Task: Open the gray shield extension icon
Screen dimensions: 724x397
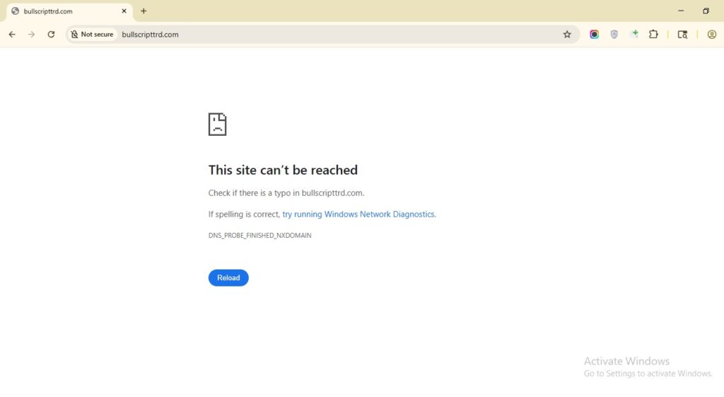Action: pos(614,34)
